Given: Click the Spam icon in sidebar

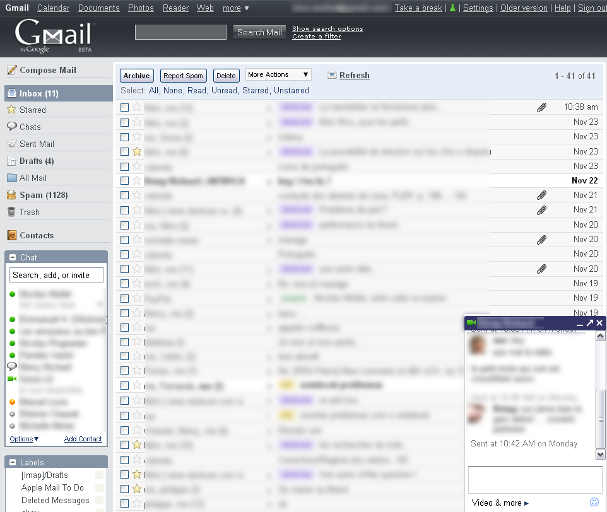Looking at the screenshot, I should pyautogui.click(x=11, y=195).
